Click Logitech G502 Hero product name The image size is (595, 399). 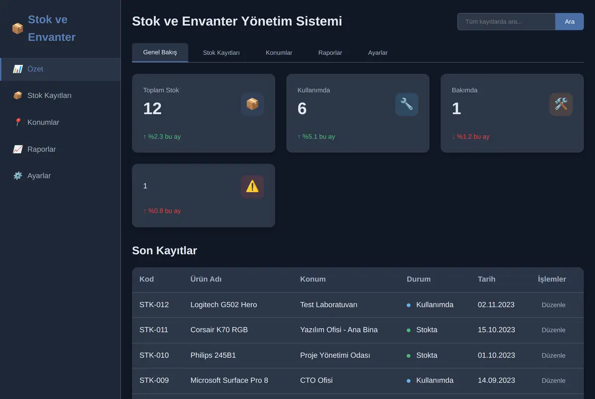[x=224, y=305]
